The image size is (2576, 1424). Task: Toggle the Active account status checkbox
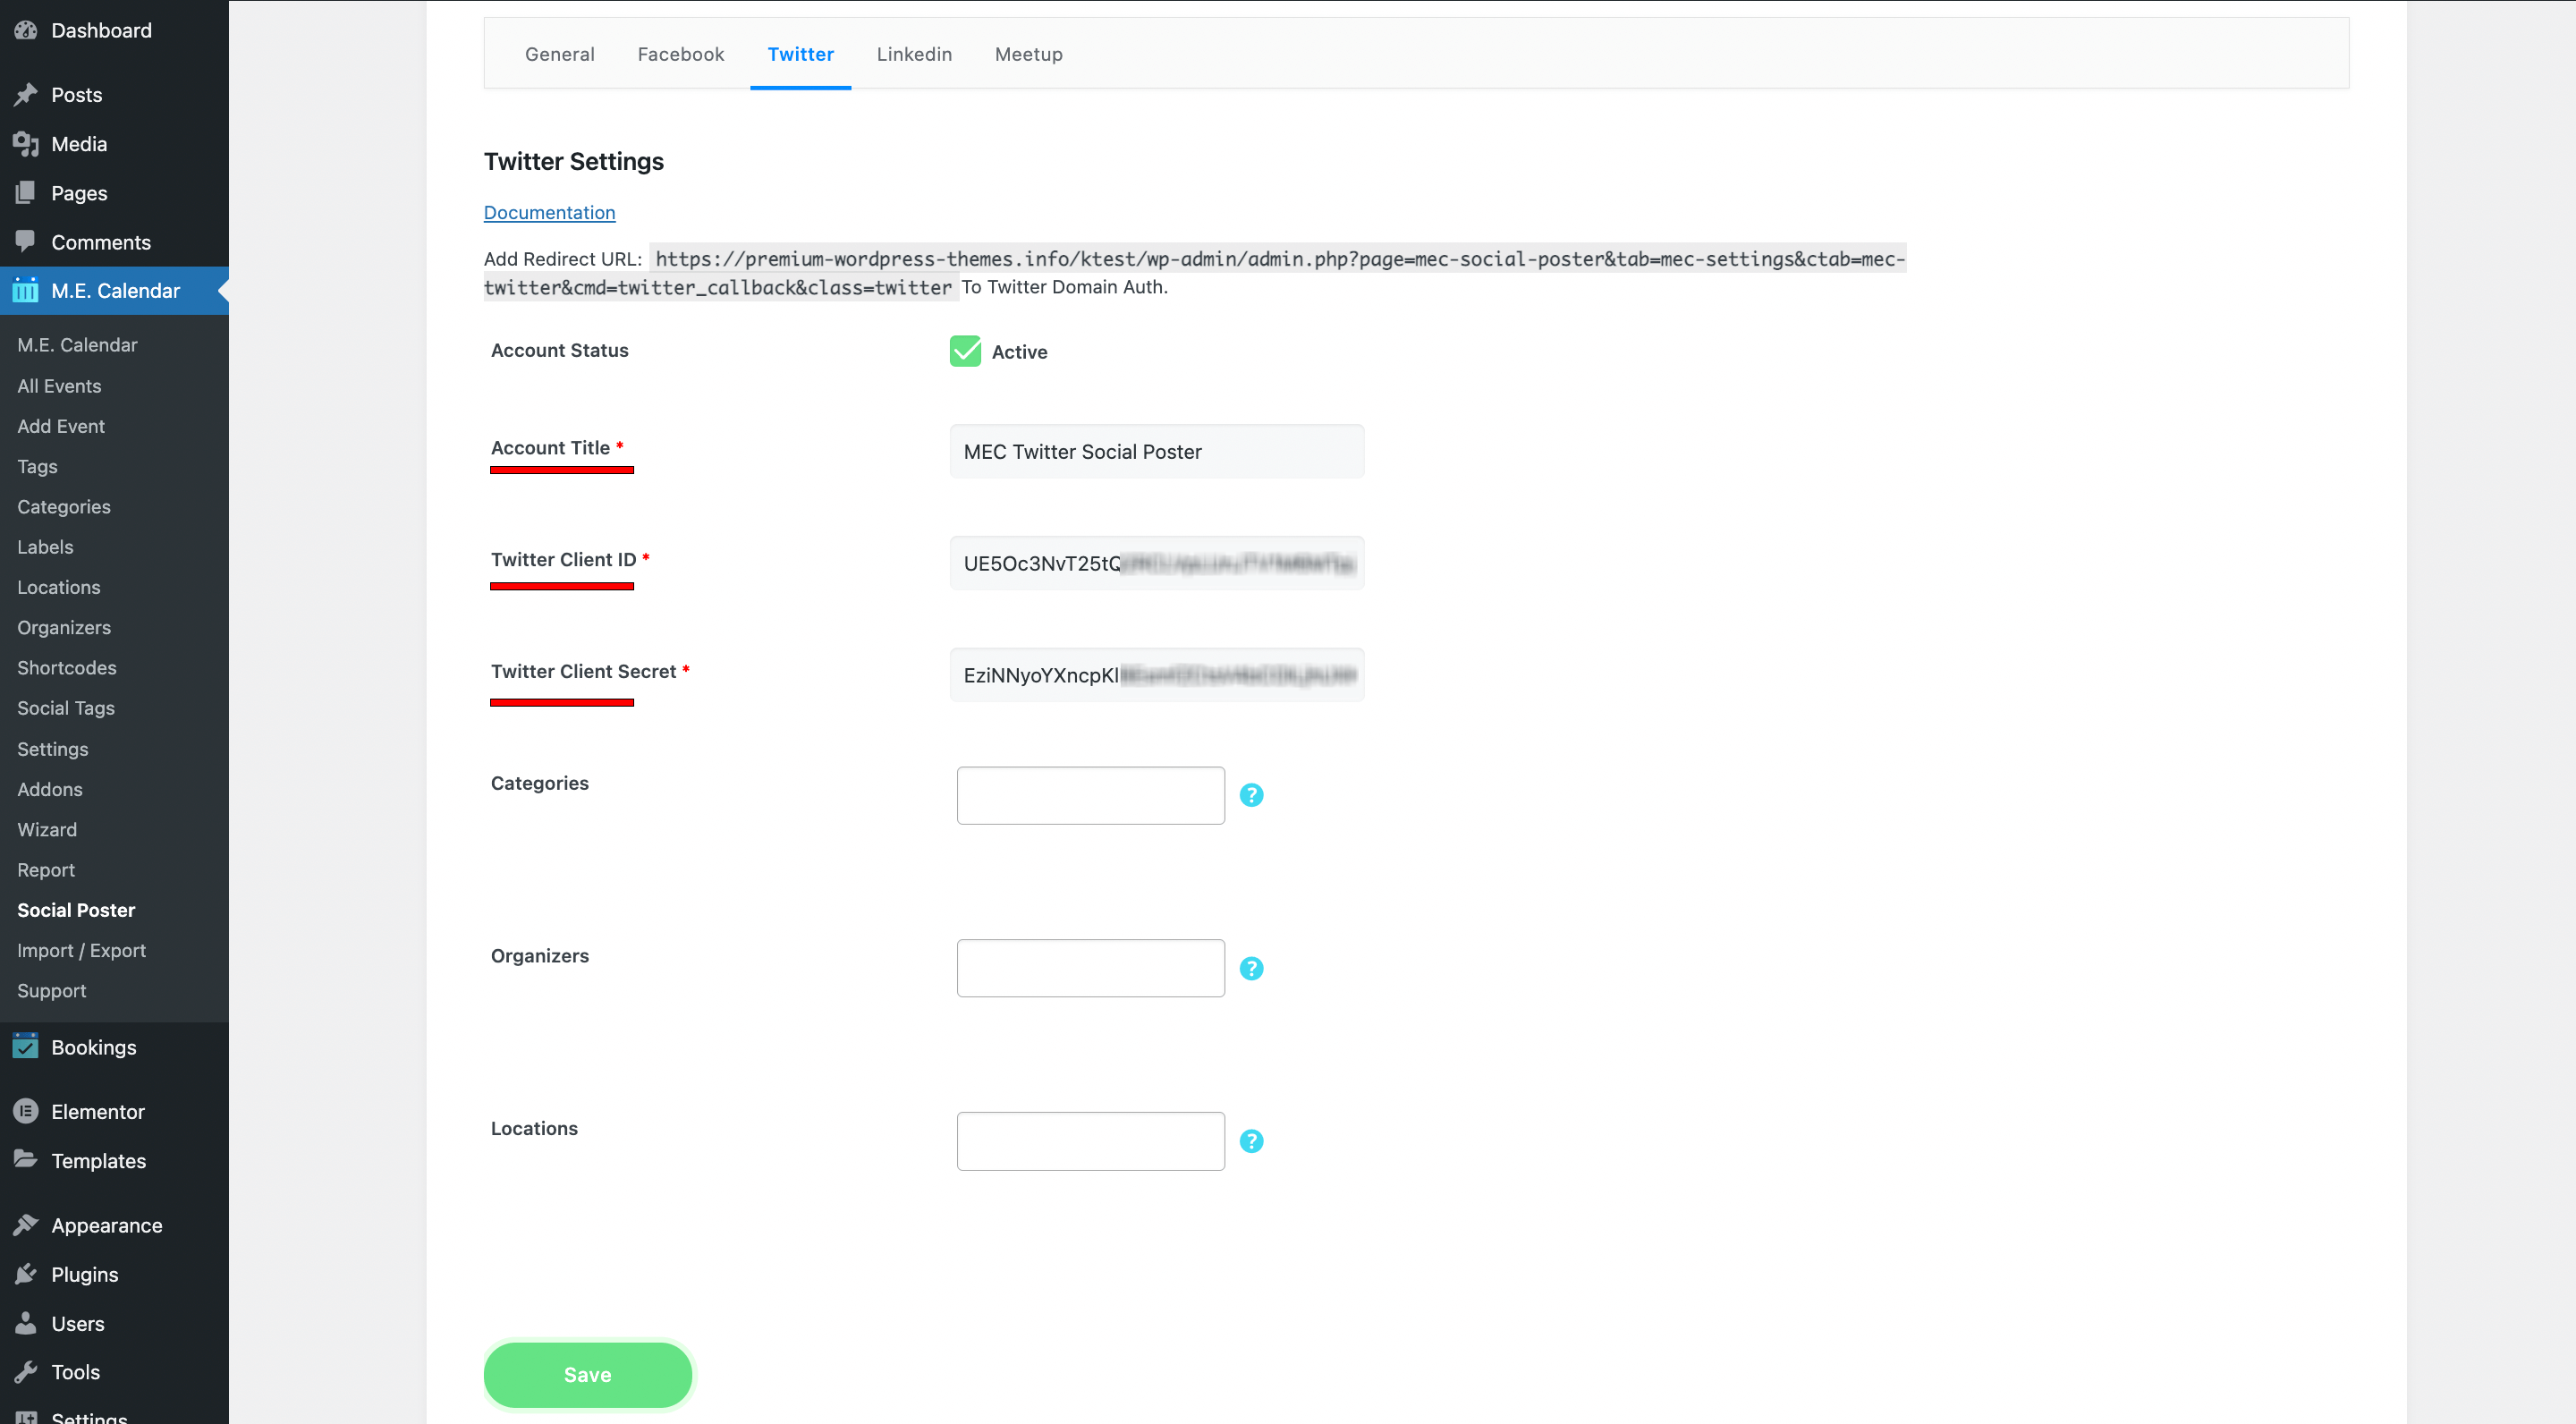(x=965, y=351)
